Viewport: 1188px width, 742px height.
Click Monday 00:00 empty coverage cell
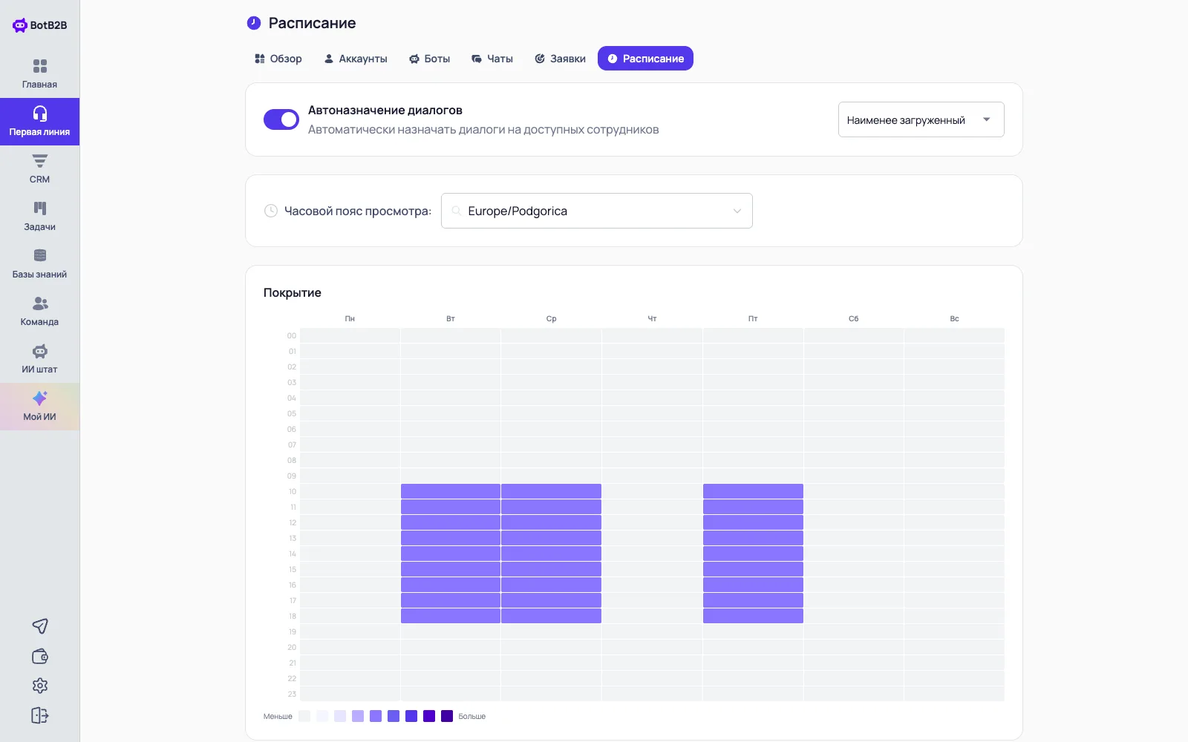pos(350,335)
